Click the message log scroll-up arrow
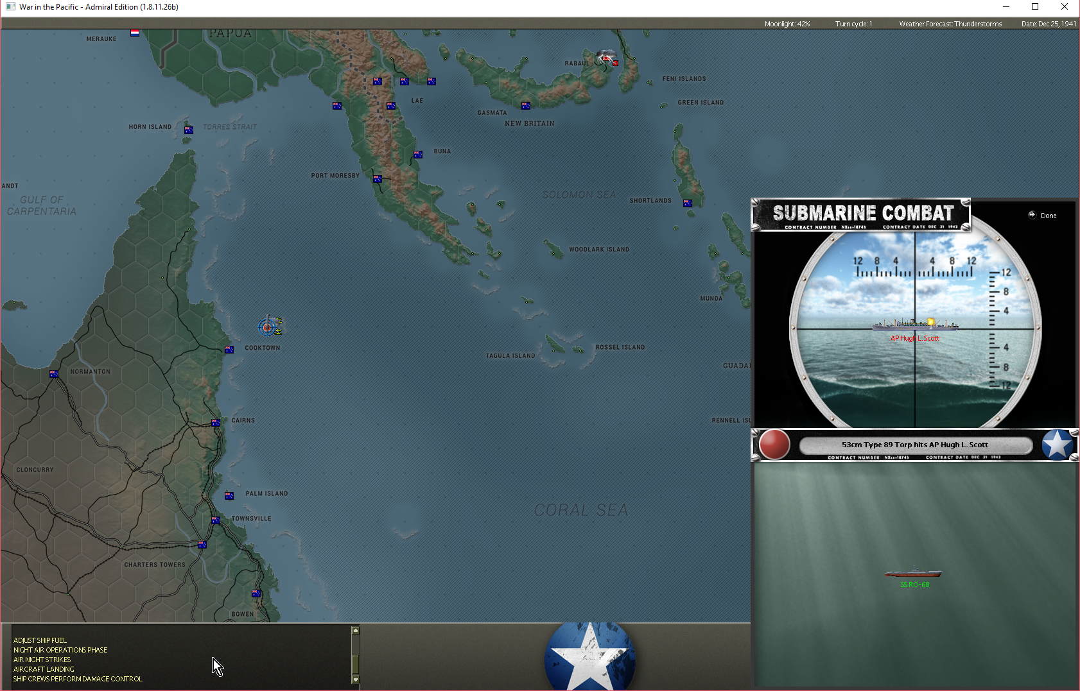The image size is (1080, 691). pyautogui.click(x=355, y=631)
